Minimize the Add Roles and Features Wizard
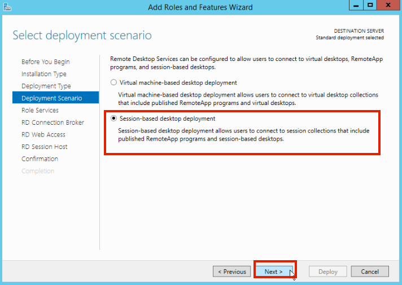 click(355, 6)
